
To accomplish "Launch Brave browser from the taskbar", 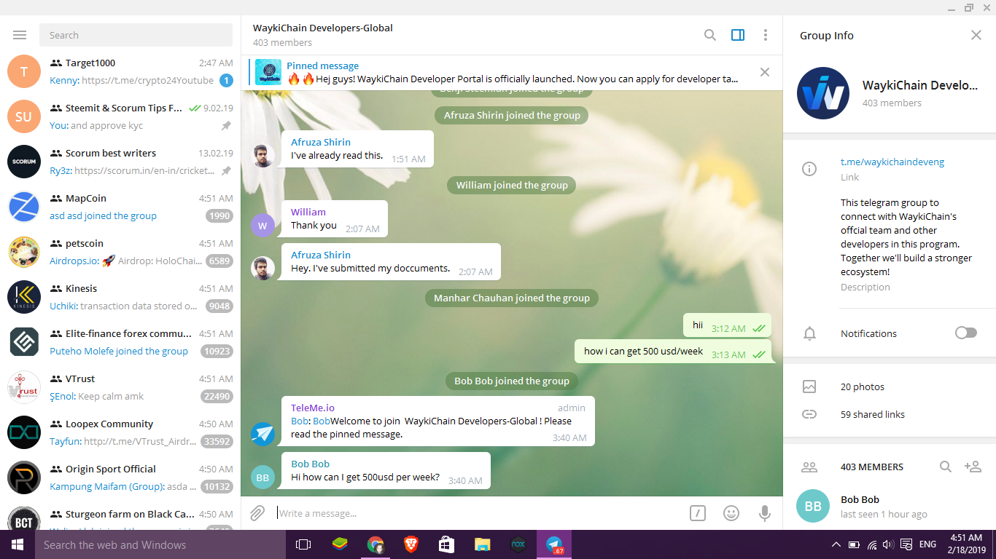I will [411, 544].
